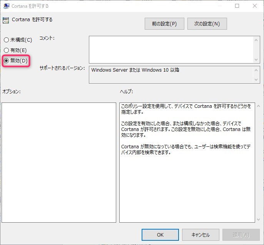Viewport: 264px width, 245px height.
Task: Click the キャンセル button
Action: pos(201,235)
